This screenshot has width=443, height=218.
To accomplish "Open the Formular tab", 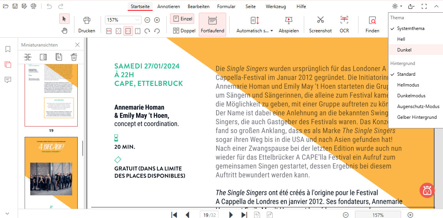I will [x=226, y=6].
